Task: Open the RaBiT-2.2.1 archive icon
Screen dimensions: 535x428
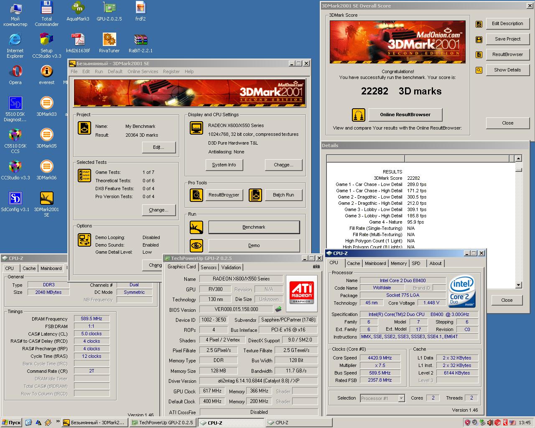Action: click(140, 43)
